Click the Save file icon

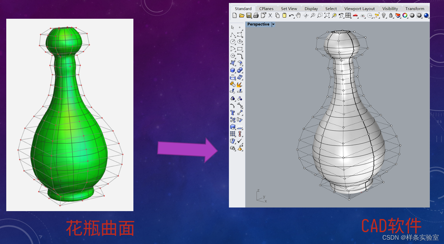coord(249,15)
